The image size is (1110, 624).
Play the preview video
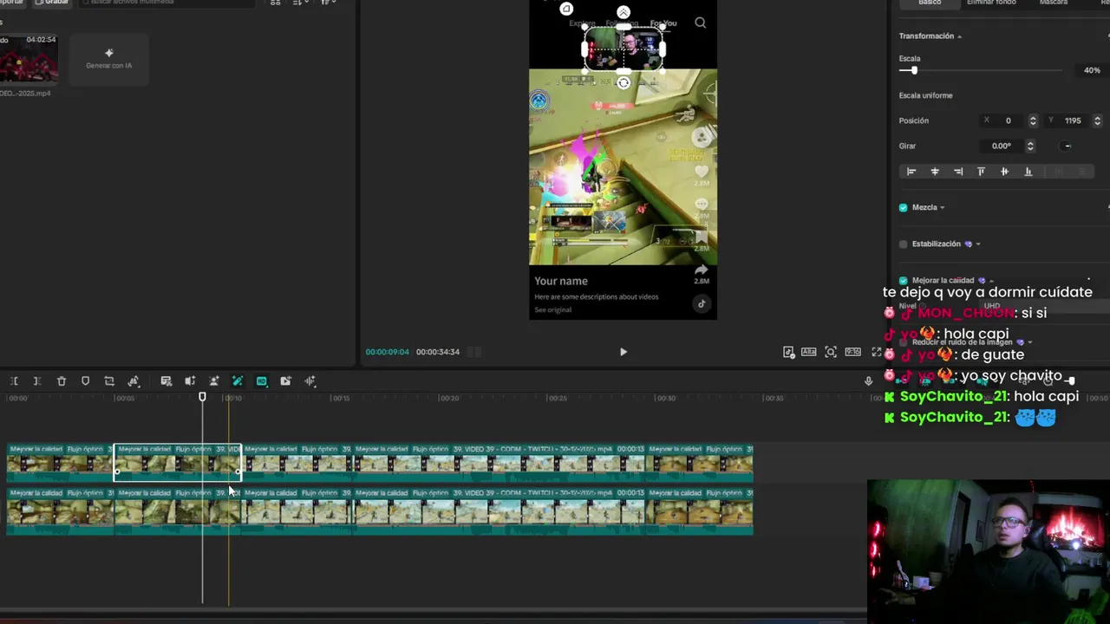coord(624,352)
